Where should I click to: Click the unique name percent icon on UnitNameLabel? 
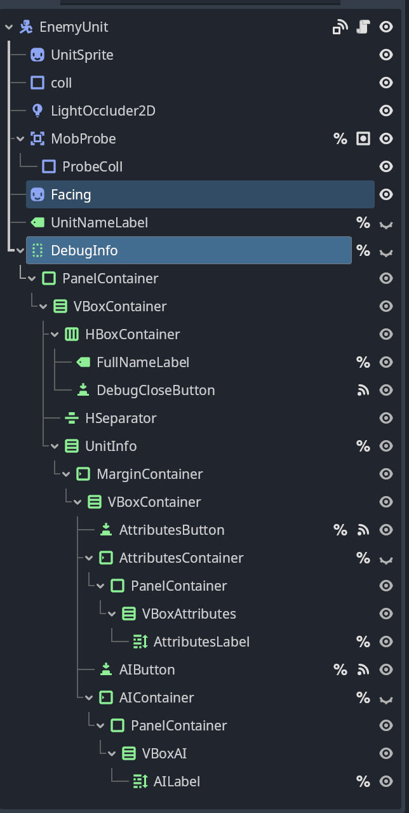(363, 222)
